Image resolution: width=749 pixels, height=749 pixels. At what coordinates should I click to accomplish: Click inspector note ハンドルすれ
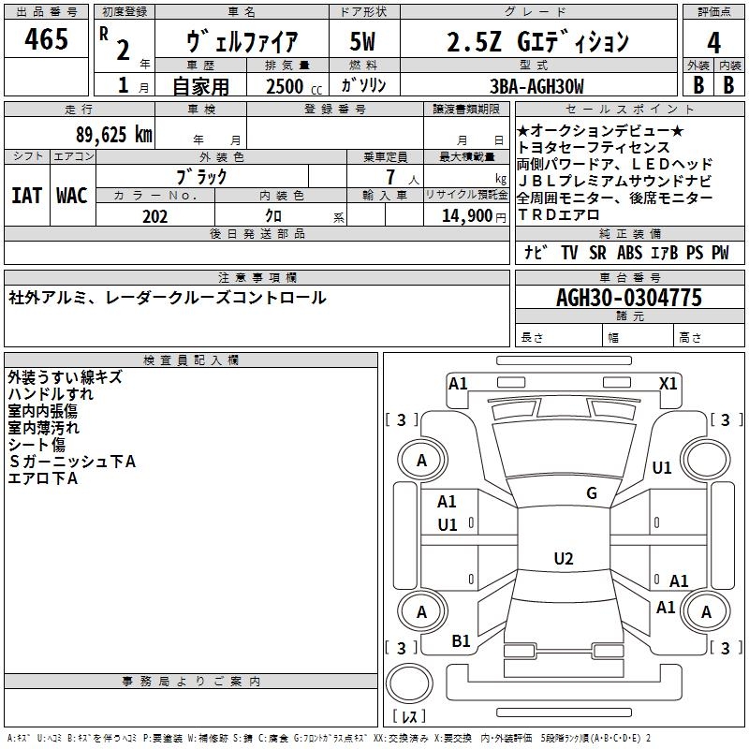pos(51,394)
